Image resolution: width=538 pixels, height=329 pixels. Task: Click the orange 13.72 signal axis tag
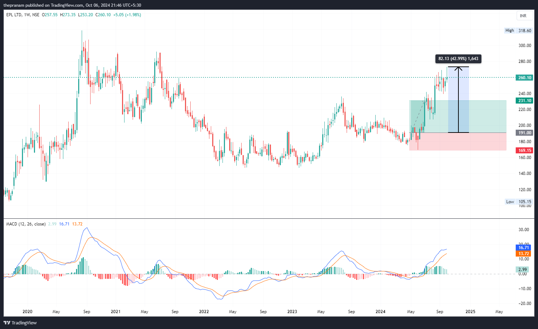click(x=523, y=254)
